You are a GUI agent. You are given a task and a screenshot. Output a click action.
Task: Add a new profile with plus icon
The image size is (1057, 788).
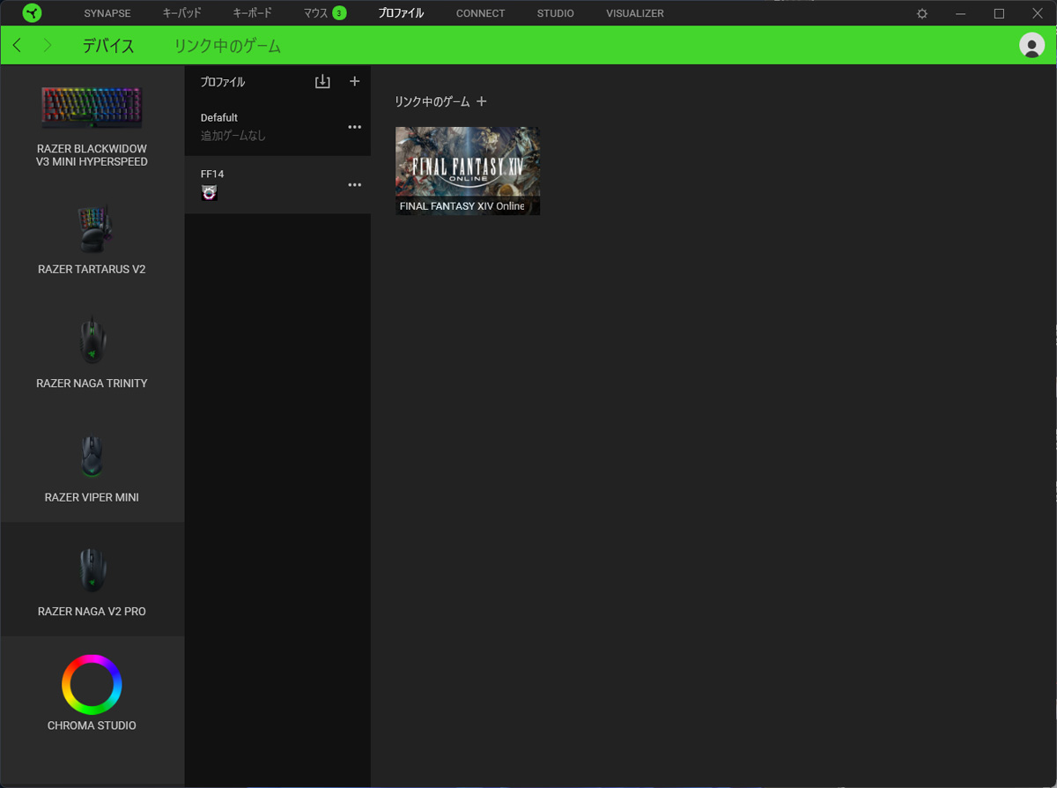coord(354,81)
